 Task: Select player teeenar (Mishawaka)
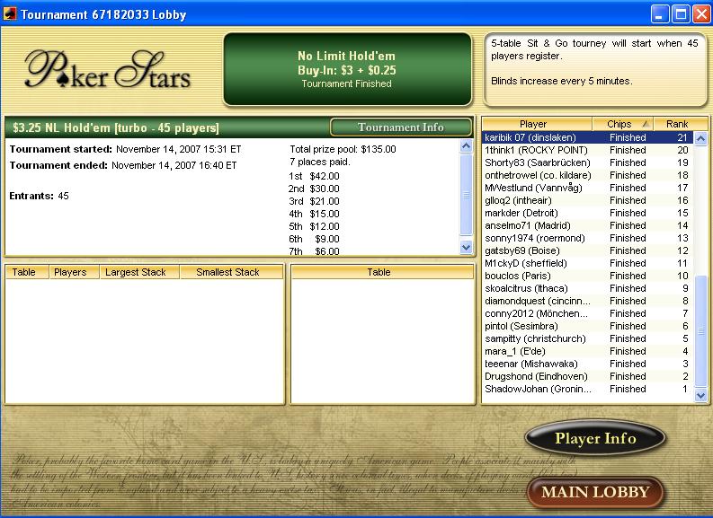(x=587, y=364)
